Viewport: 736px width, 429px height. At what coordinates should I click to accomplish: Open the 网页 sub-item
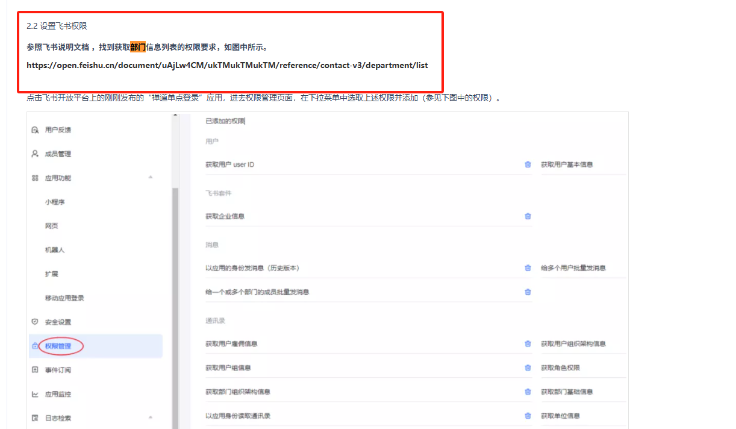point(51,226)
